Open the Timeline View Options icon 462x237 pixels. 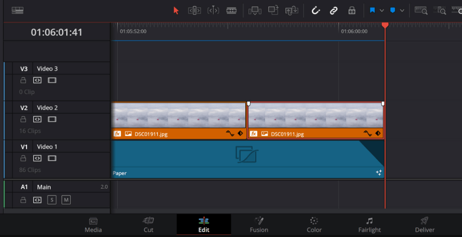click(x=17, y=10)
